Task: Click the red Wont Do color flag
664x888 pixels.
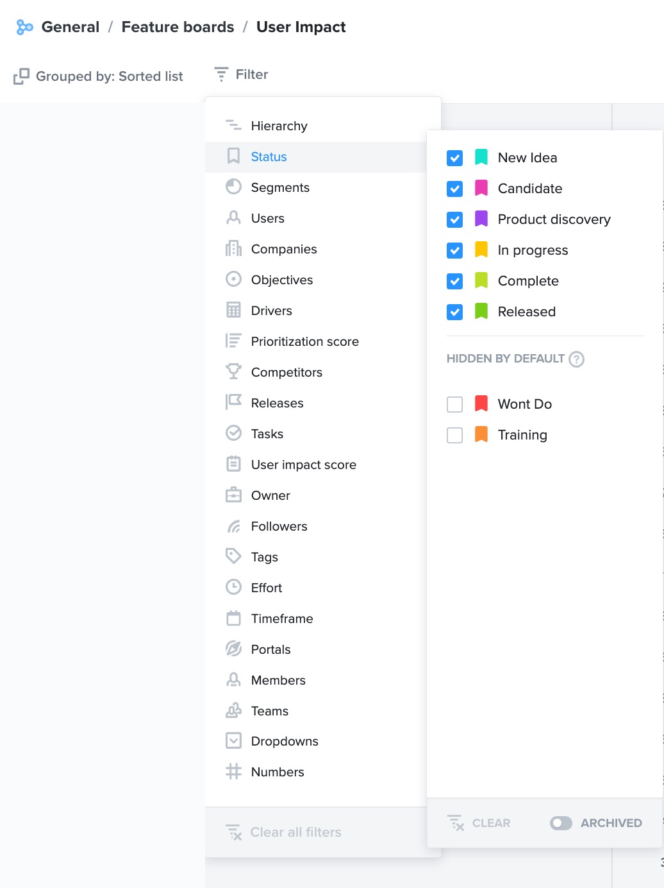Action: point(481,404)
